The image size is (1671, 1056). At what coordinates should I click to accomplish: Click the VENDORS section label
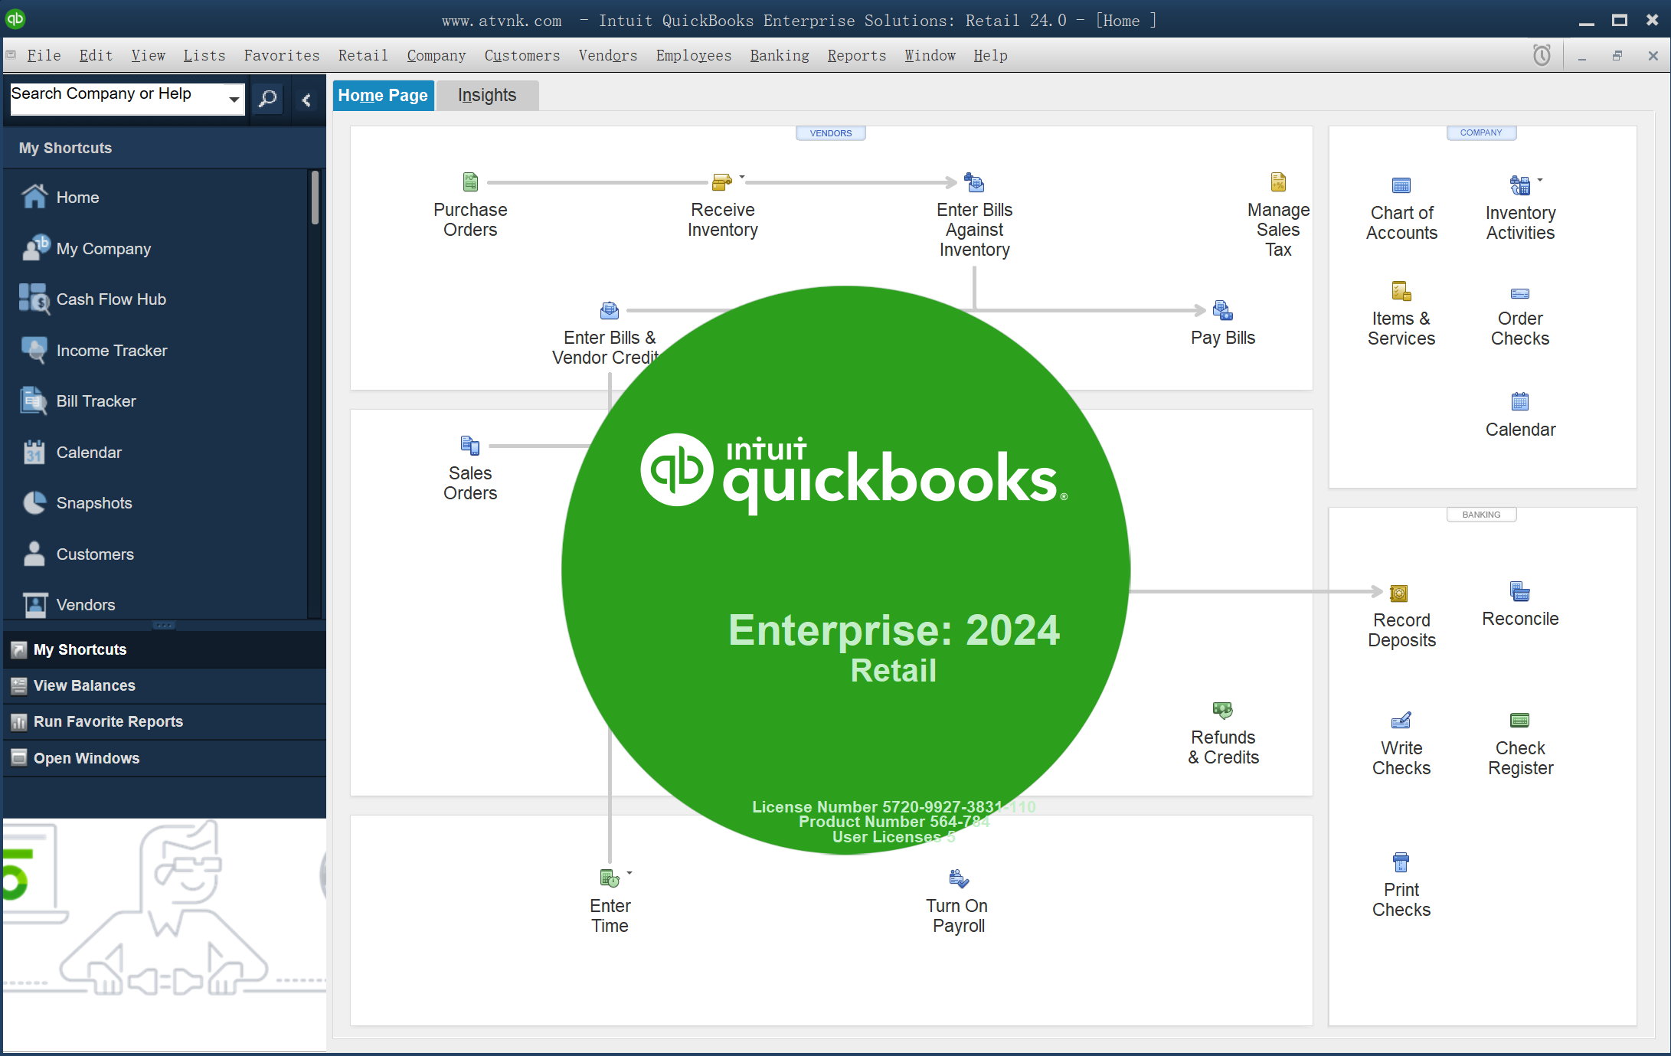coord(831,133)
